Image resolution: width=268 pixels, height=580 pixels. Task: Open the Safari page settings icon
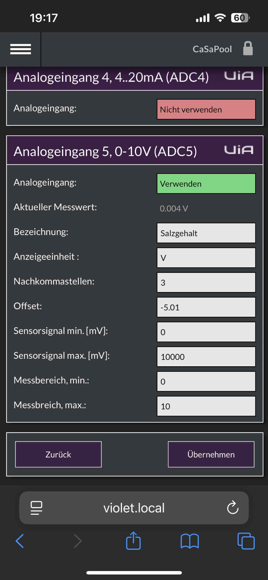coord(37,508)
